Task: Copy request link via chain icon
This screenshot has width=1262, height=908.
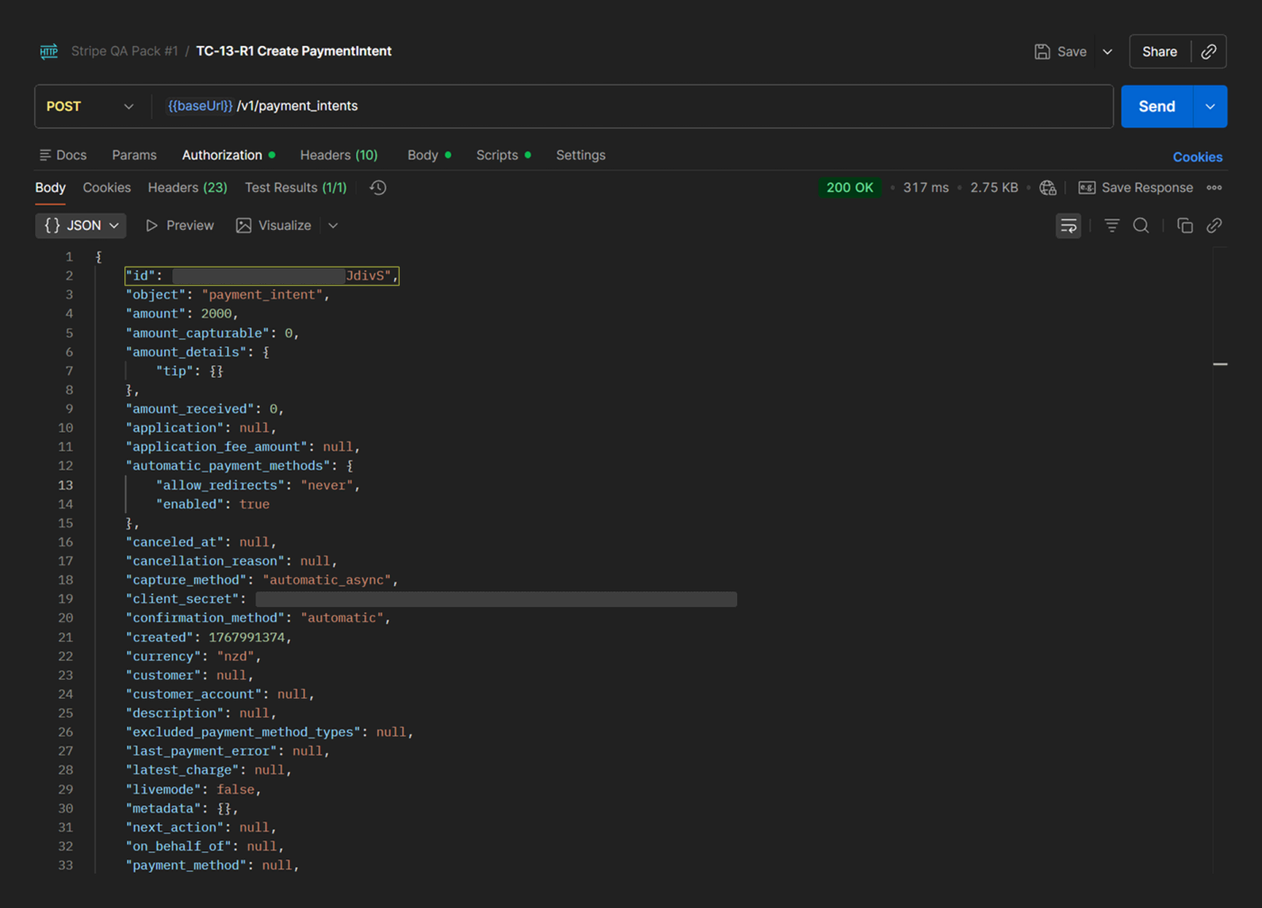Action: 1209,51
